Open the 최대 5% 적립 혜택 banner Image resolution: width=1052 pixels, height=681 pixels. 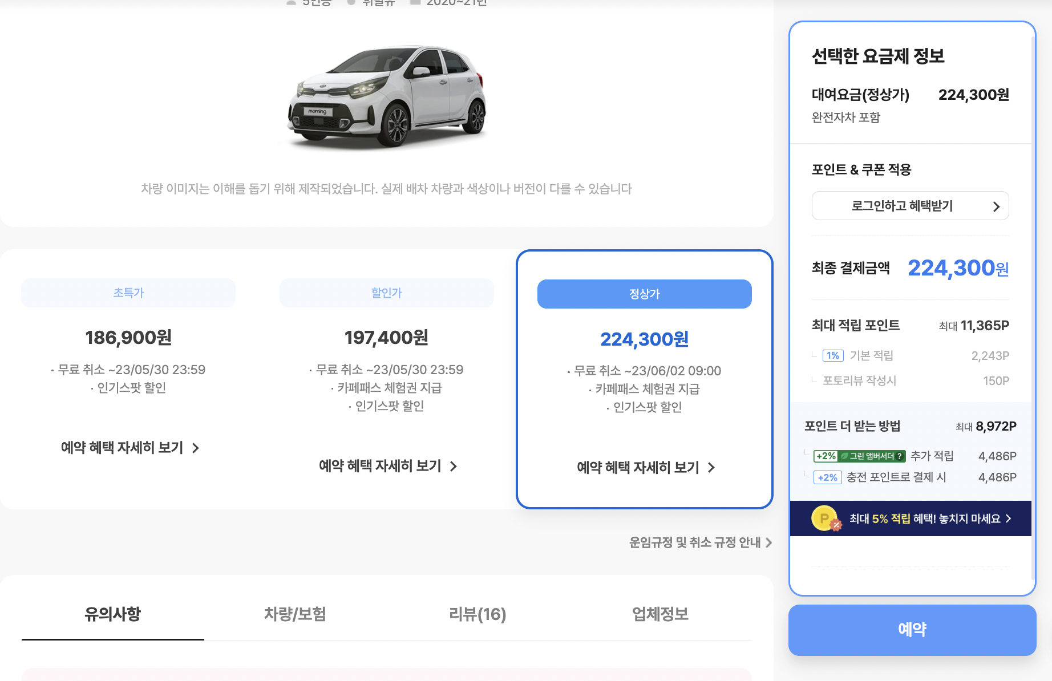(911, 518)
